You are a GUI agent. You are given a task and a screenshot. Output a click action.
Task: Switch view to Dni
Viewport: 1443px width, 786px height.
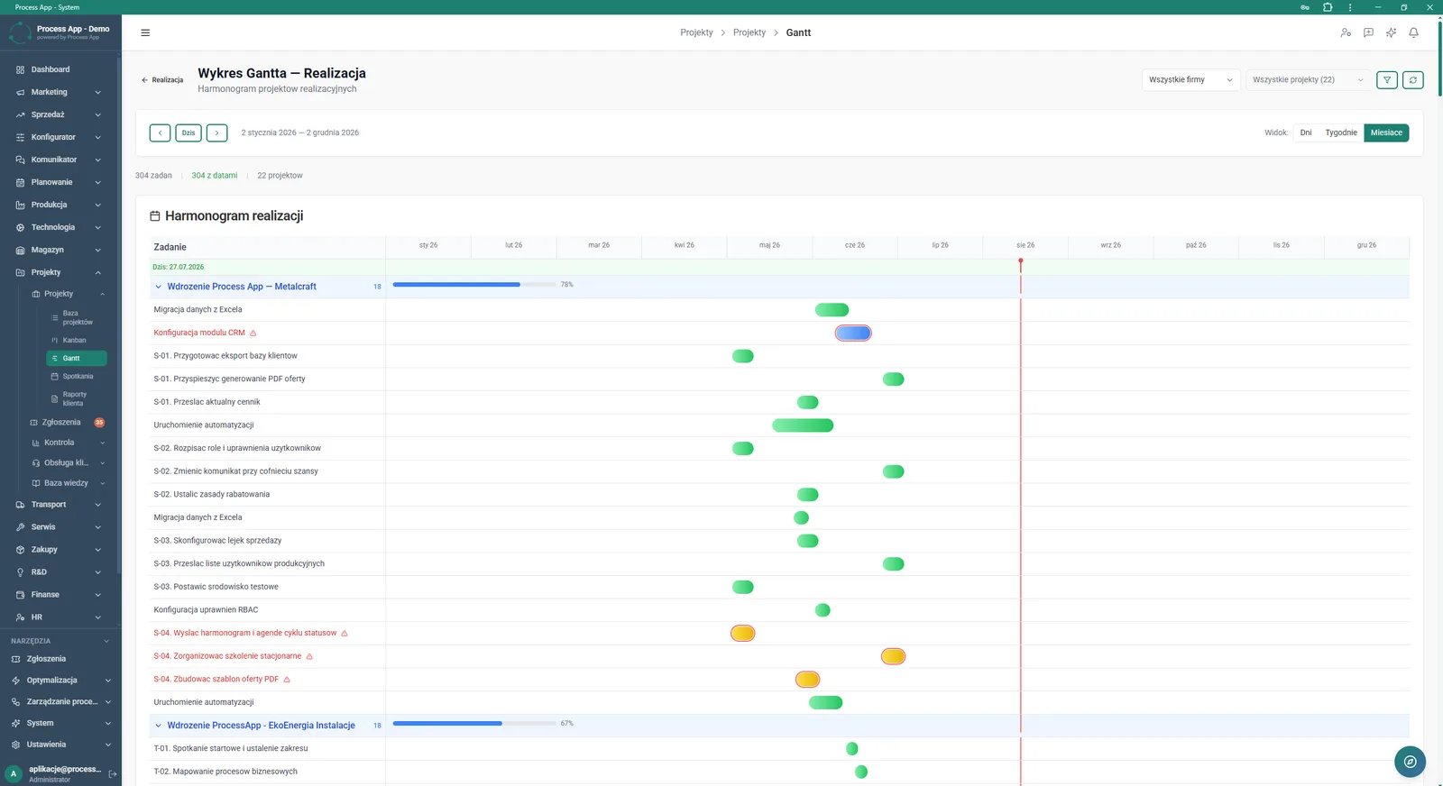tap(1305, 133)
